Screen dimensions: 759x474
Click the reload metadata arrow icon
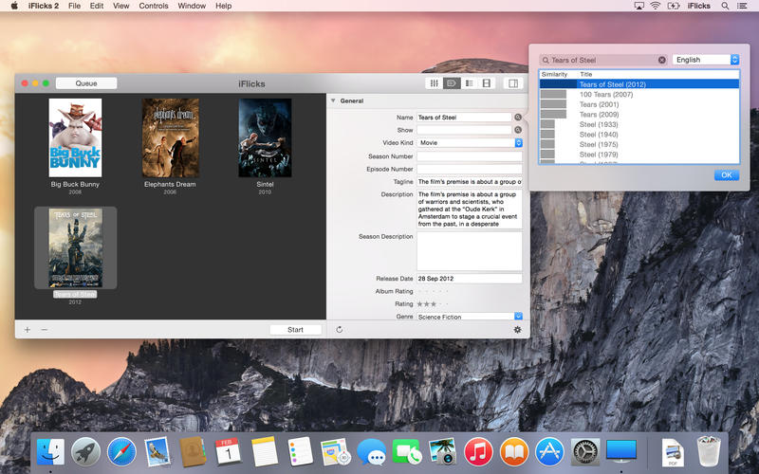click(x=339, y=330)
